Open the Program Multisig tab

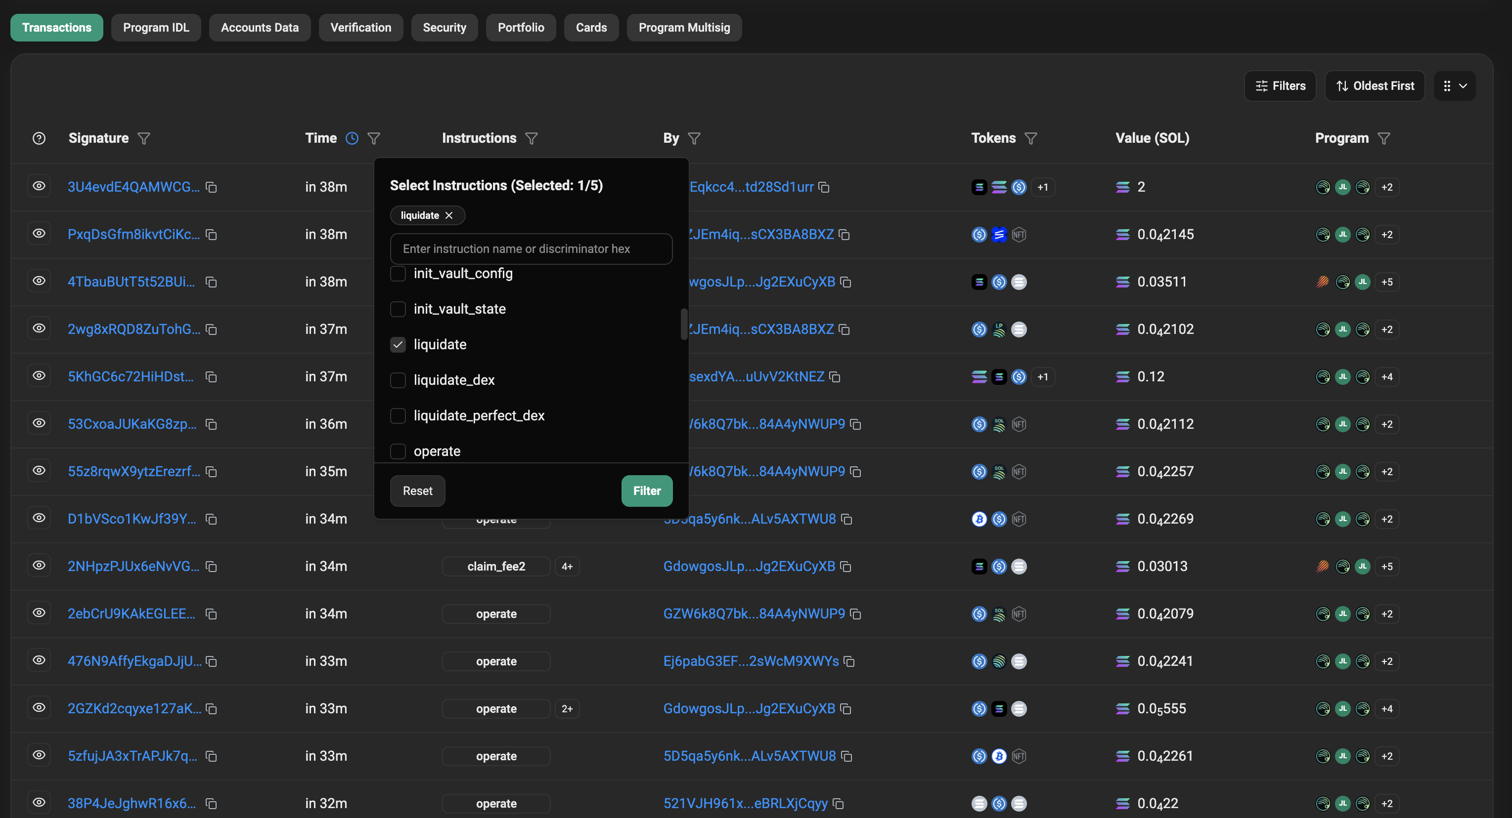click(684, 28)
